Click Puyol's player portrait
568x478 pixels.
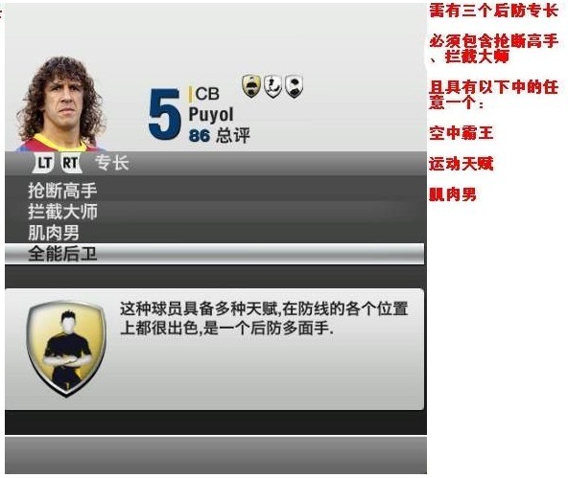(x=60, y=103)
